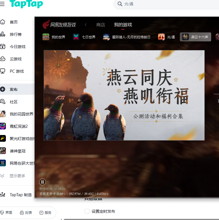Open 服务 service button
Viewport: 219px width, 220px height.
pyautogui.click(x=46, y=213)
